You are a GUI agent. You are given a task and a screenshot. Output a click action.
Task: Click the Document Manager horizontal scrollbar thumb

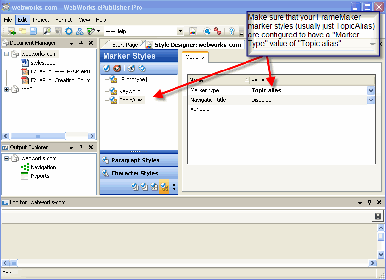[38, 136]
